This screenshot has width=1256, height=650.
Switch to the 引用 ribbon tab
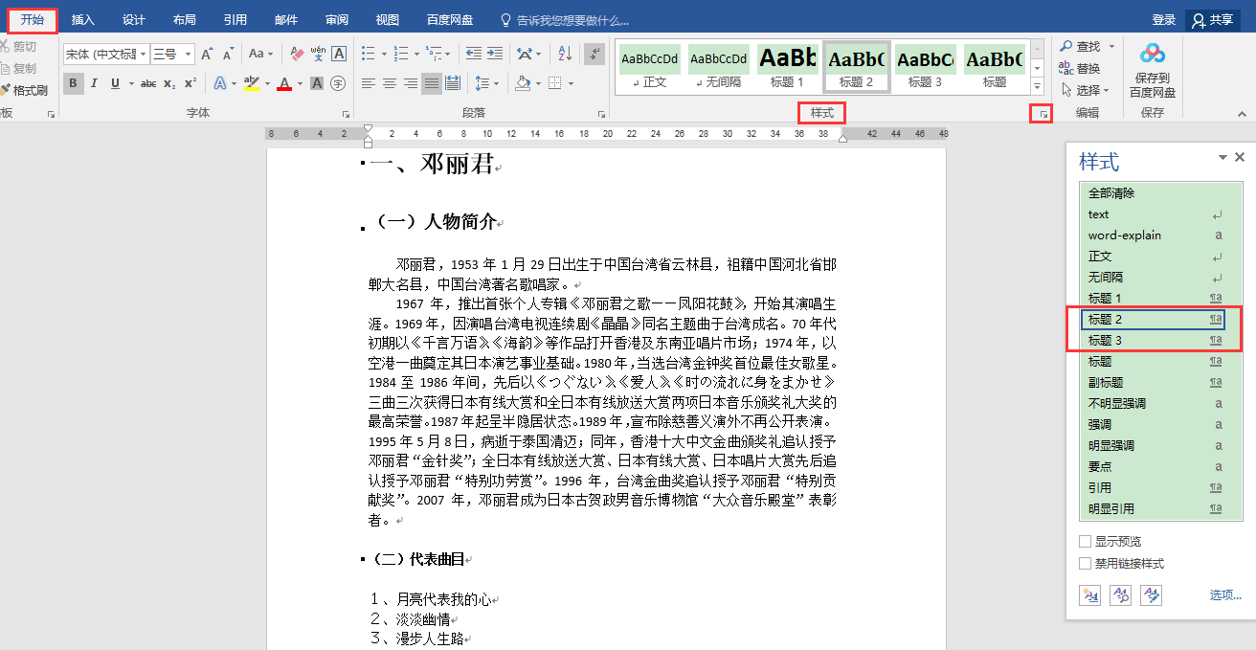pyautogui.click(x=235, y=20)
